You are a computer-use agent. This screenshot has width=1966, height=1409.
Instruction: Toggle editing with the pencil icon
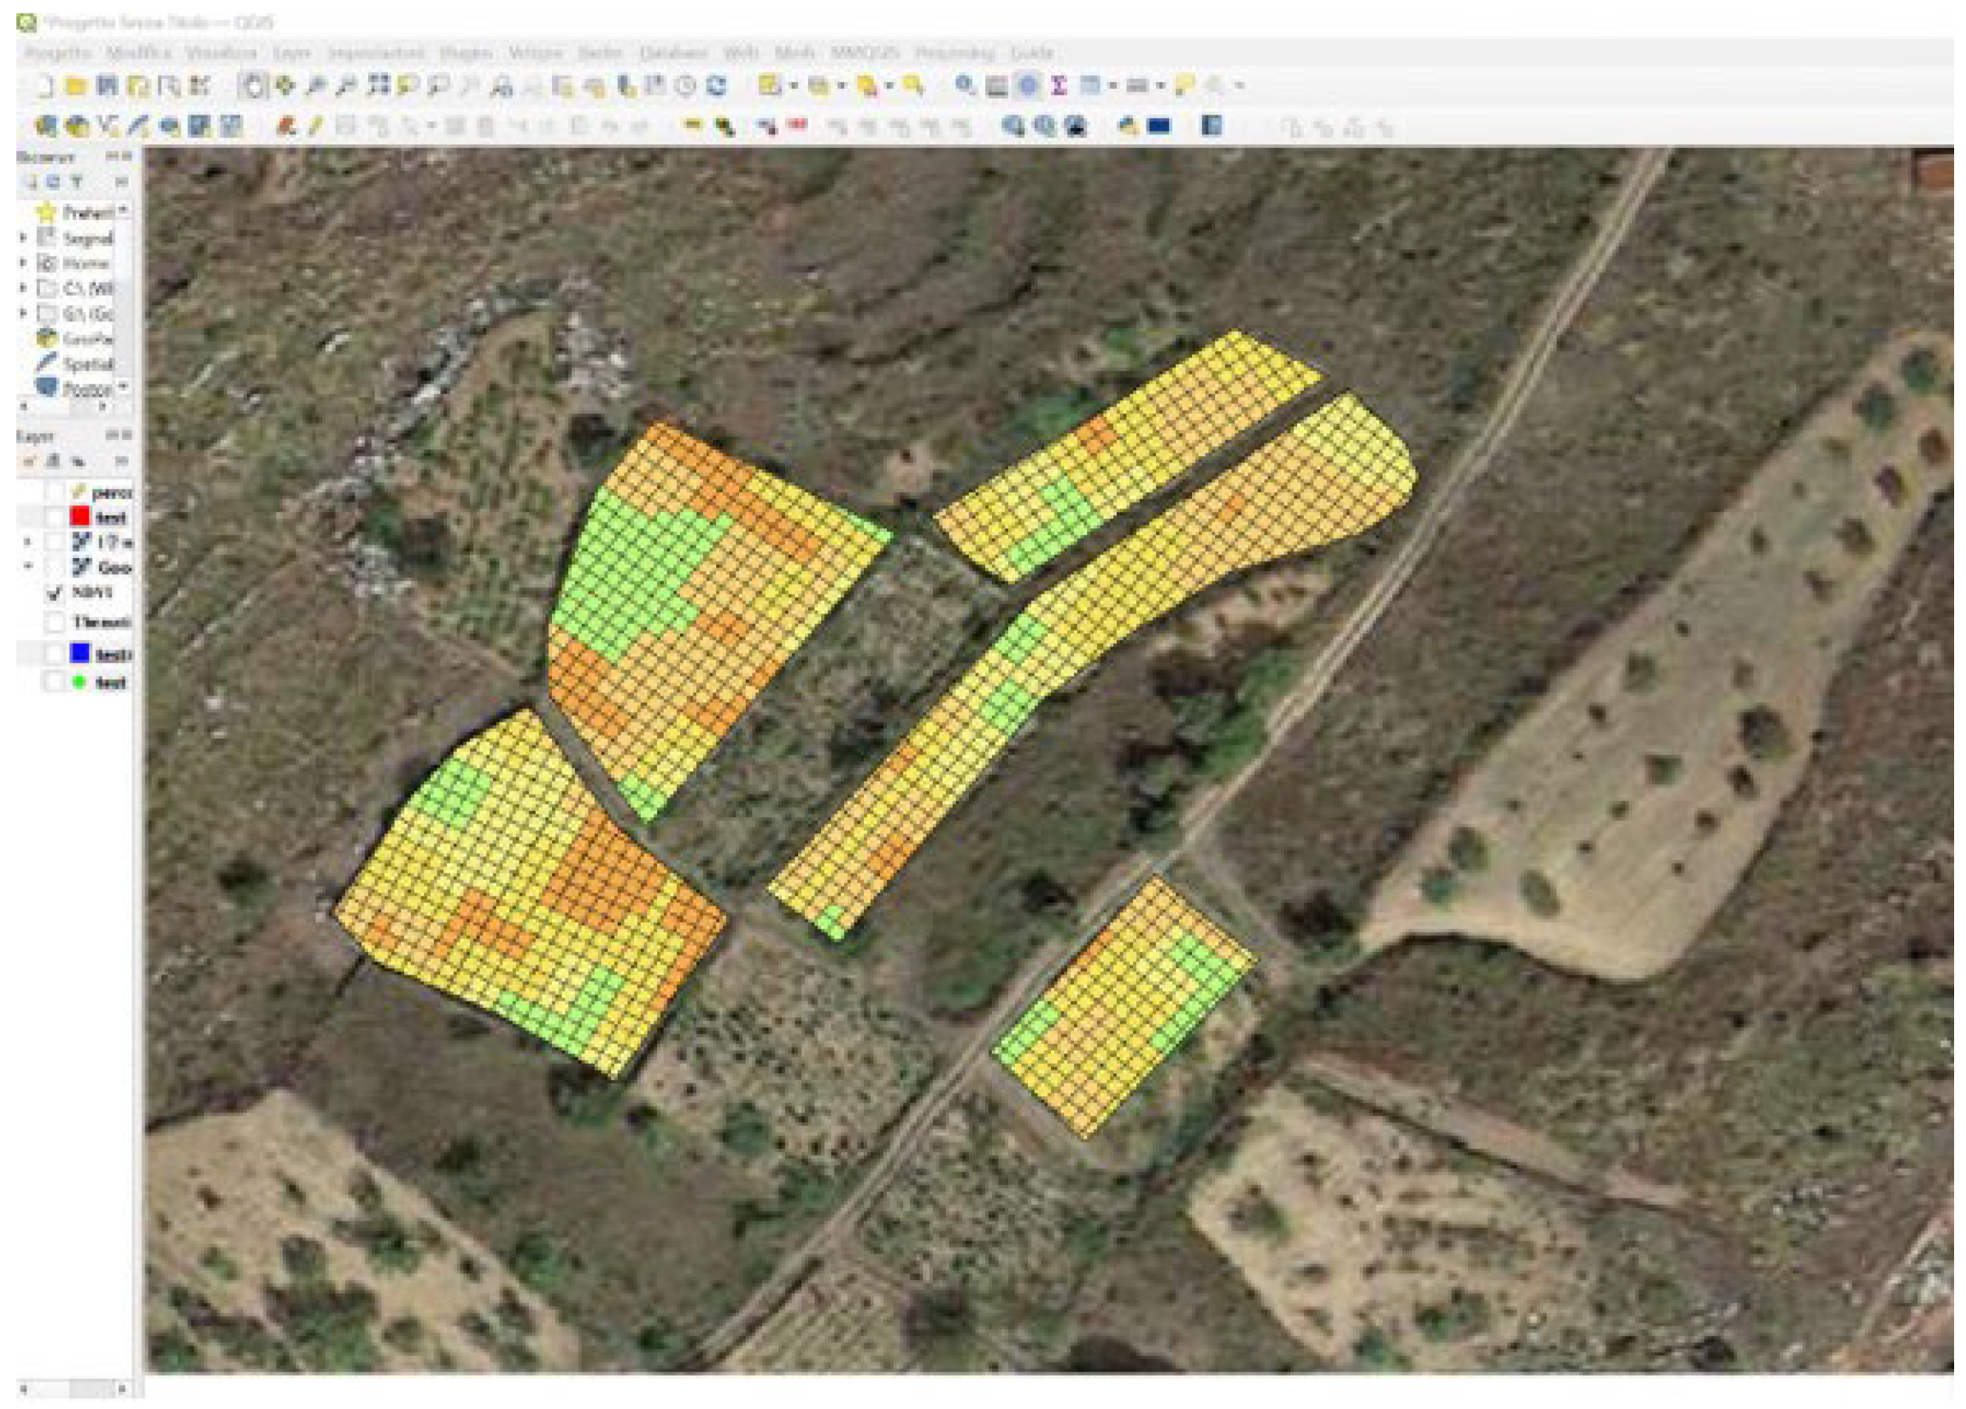(314, 127)
